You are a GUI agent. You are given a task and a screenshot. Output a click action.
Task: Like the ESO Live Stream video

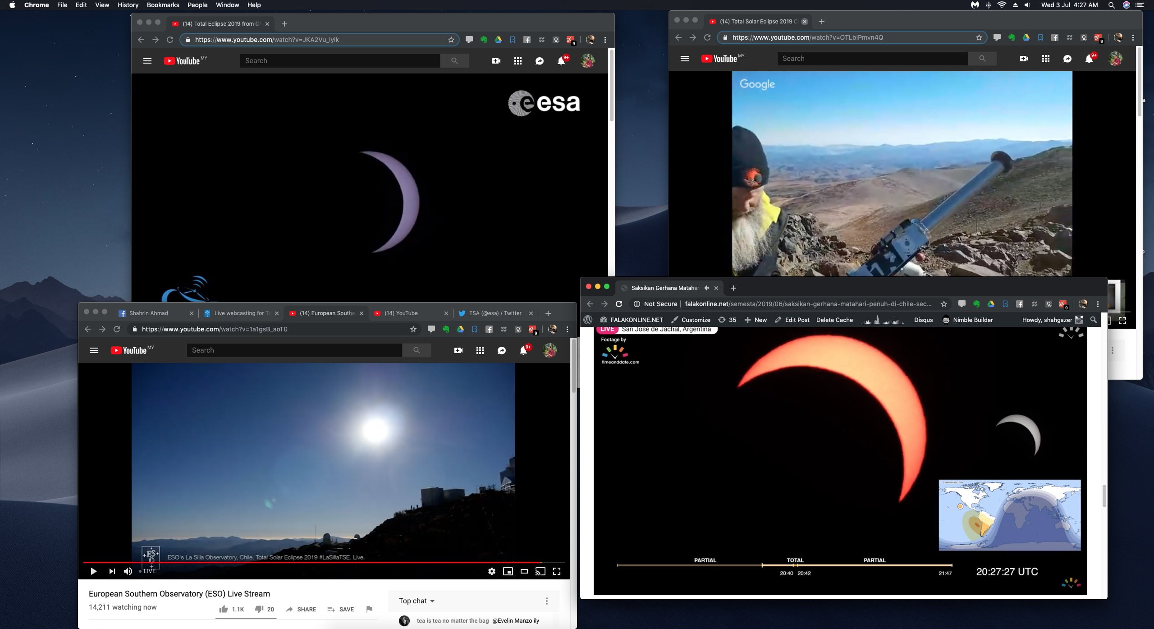coord(231,609)
